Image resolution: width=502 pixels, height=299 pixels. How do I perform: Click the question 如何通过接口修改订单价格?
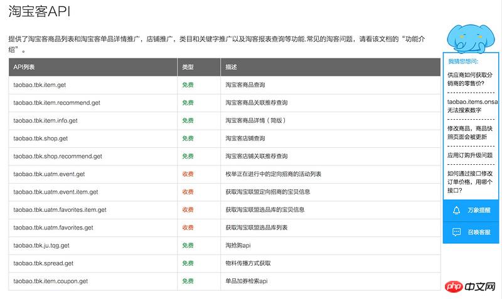pyautogui.click(x=470, y=182)
